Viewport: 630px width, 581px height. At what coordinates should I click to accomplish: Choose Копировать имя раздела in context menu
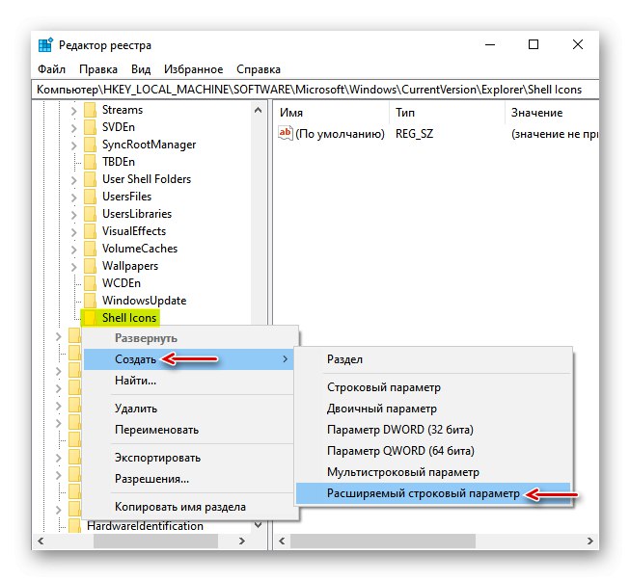pos(188,507)
